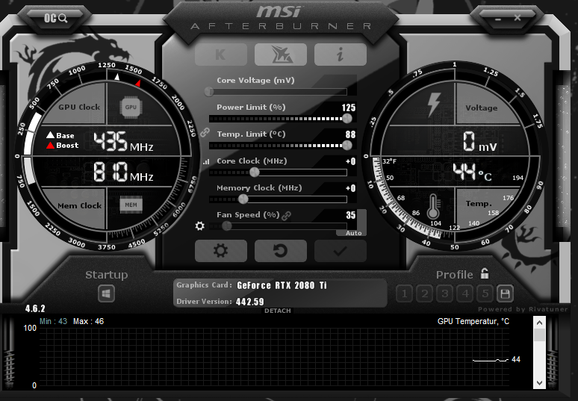
Task: Click the monitor graph scroll up arrow
Action: (x=539, y=323)
